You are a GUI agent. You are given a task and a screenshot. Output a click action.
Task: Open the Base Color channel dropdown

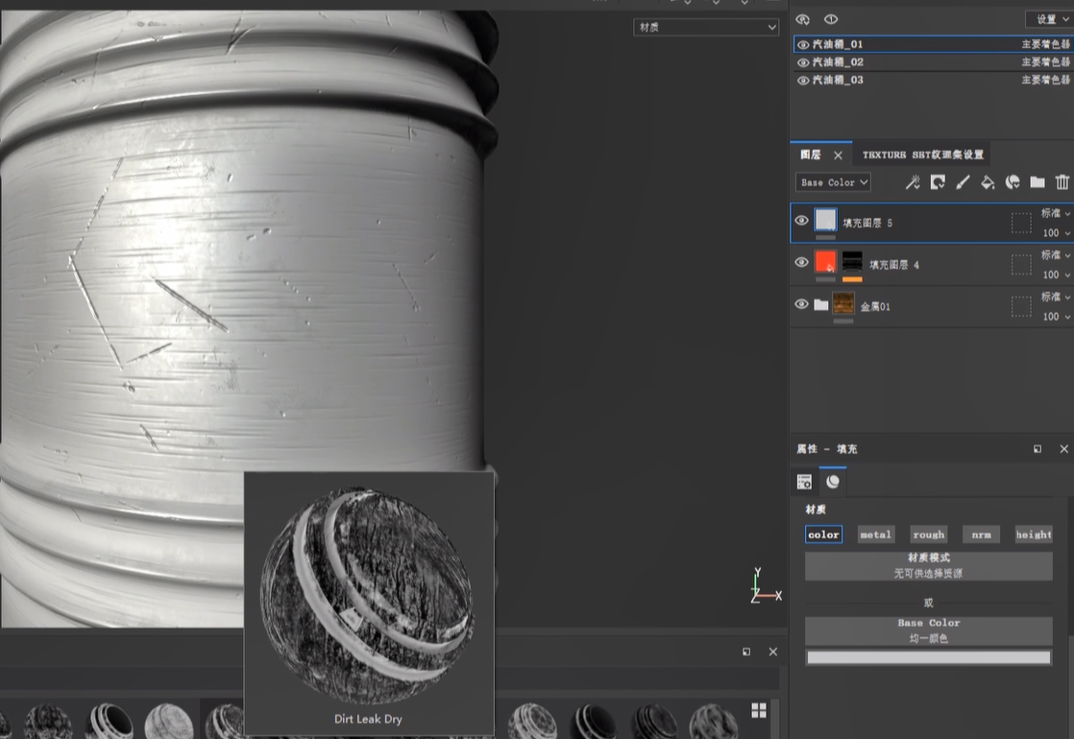(833, 182)
